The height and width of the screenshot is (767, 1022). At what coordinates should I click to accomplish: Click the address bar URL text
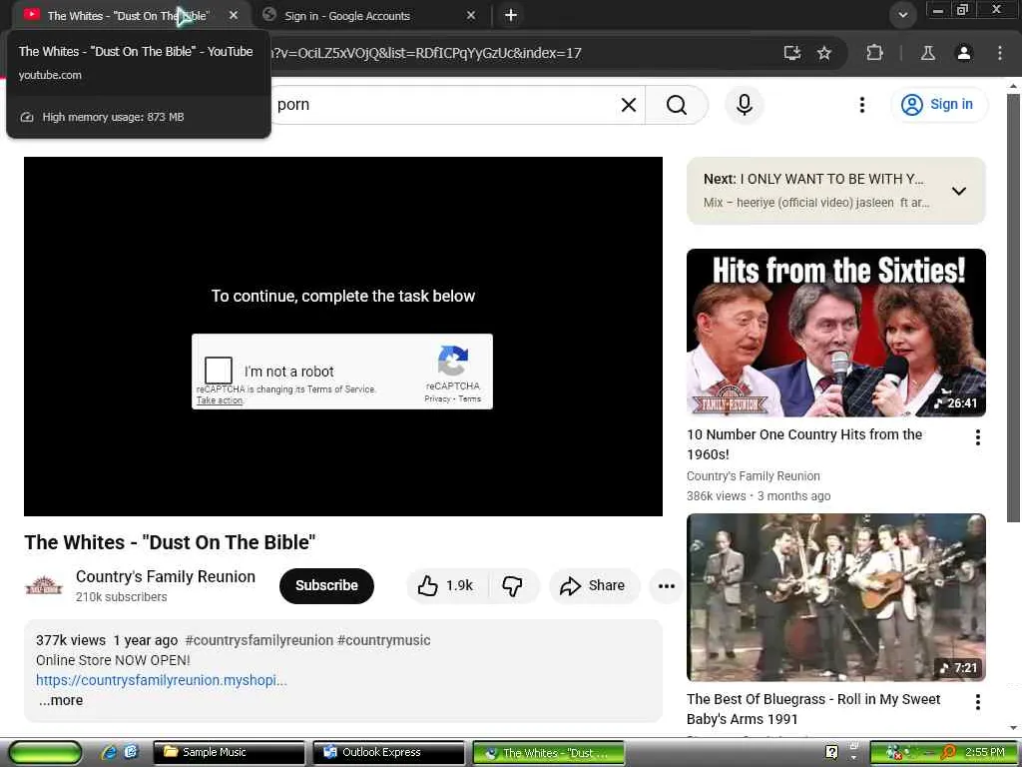(425, 53)
